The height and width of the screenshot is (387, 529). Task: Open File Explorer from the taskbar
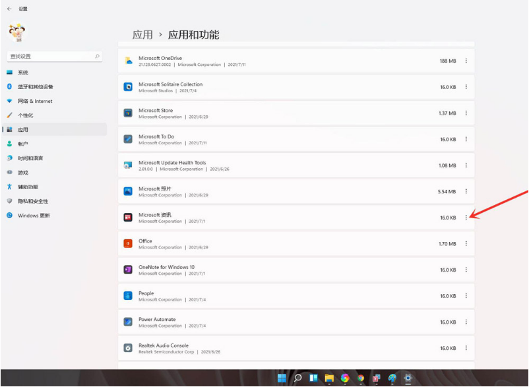[x=329, y=378]
